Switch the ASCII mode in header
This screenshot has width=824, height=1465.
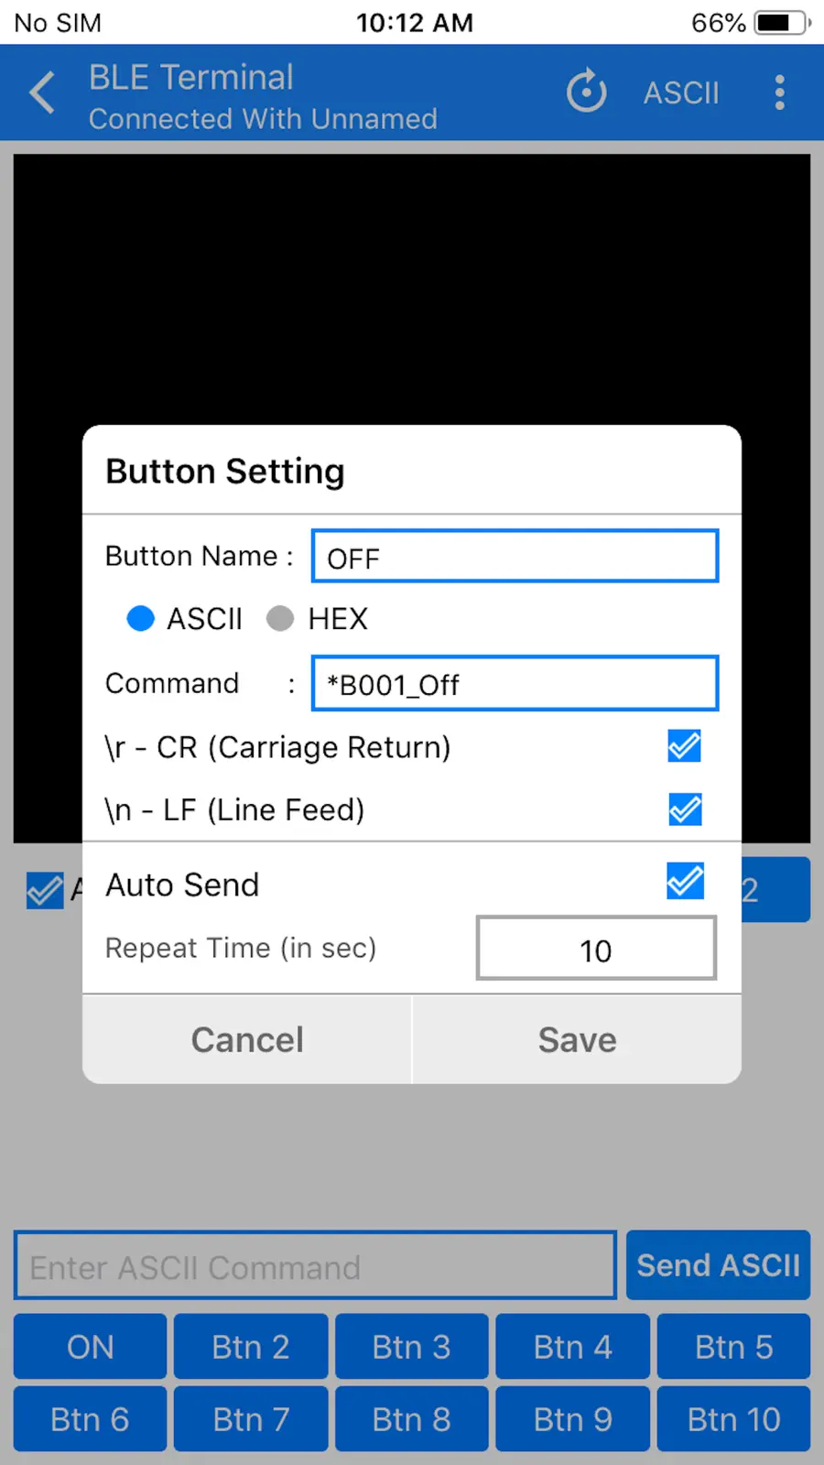[x=681, y=92]
